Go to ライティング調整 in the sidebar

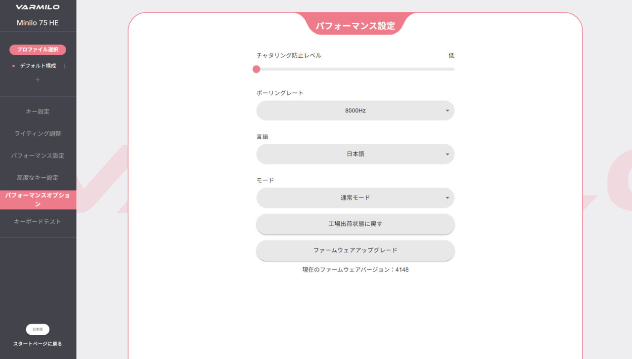point(38,133)
